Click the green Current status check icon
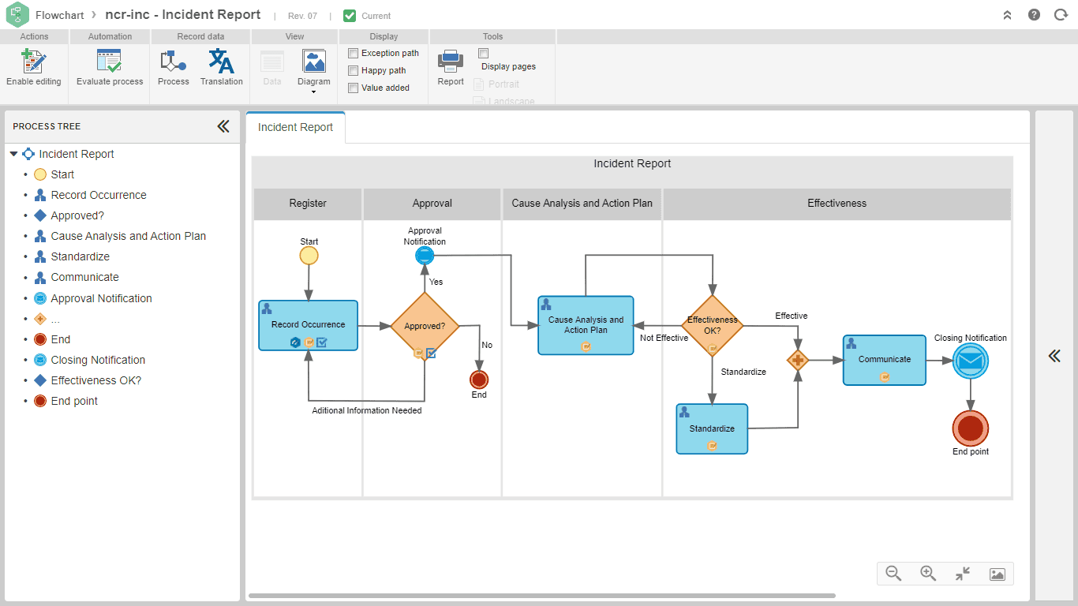 (350, 15)
